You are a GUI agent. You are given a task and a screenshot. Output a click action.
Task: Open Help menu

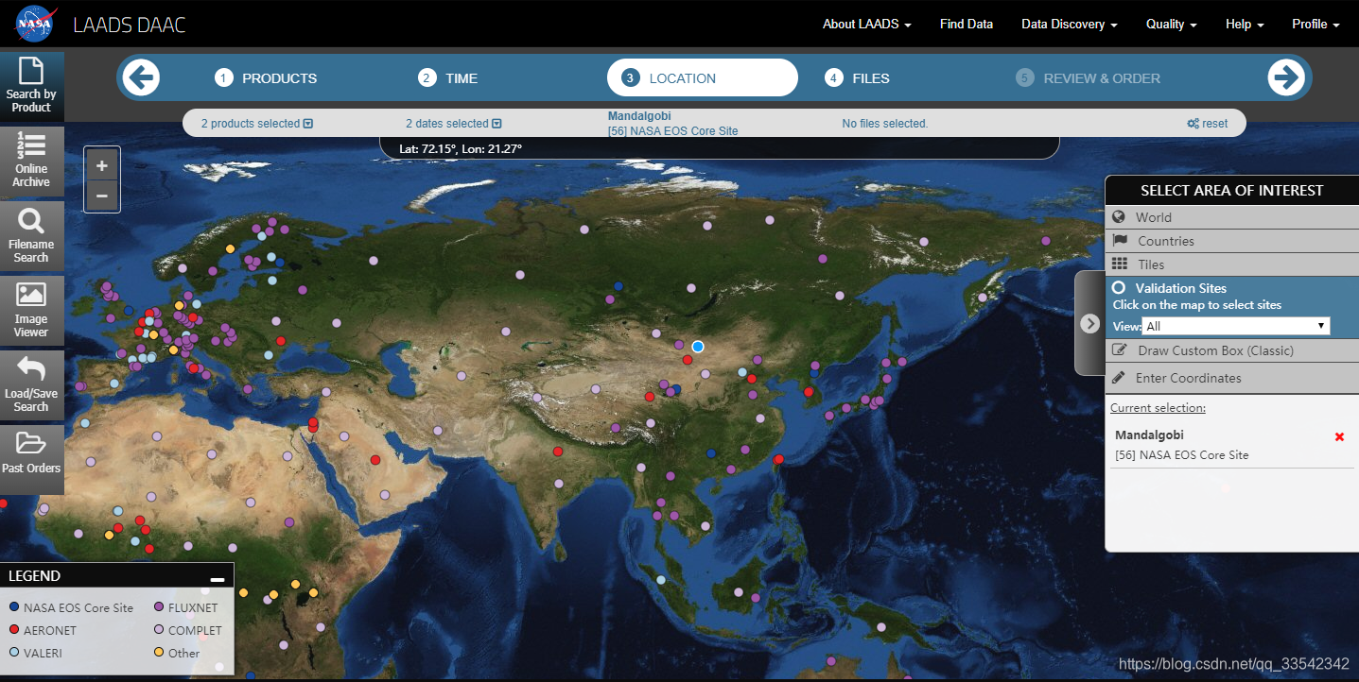(1245, 24)
